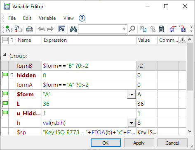
Task: Click the expression 36 in L row
Action: pos(46,104)
